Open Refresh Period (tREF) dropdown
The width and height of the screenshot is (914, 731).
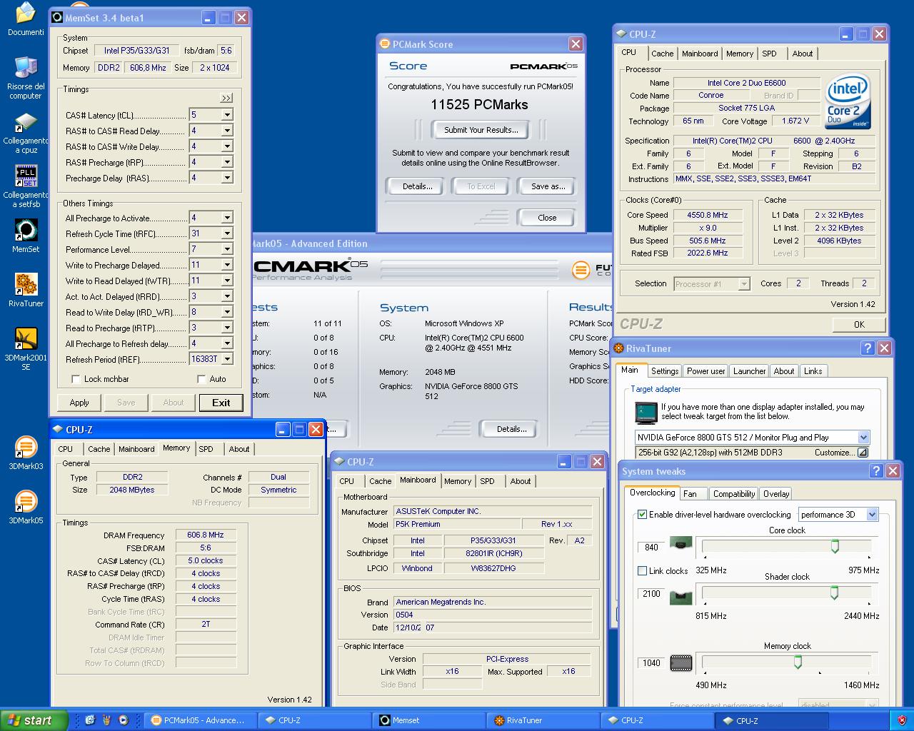point(227,359)
